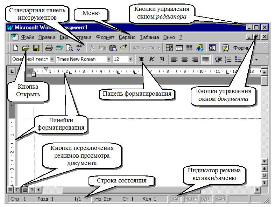The width and height of the screenshot is (275, 207).
Task: Toggle ЗАМ overtype indicator
Action: [x=220, y=199]
